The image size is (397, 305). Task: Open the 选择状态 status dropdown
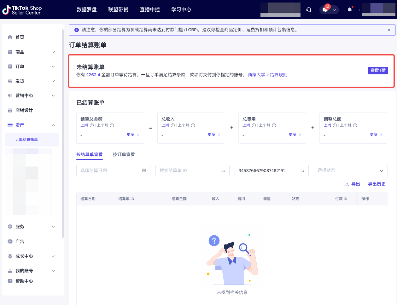[350, 170]
